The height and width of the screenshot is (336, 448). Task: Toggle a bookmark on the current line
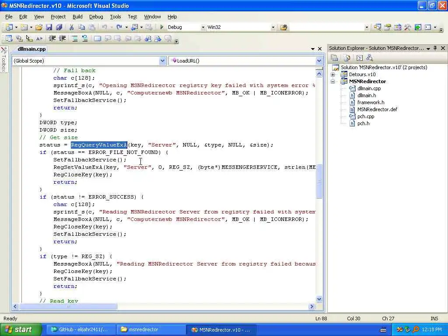coord(98,38)
